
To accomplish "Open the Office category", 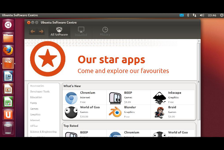I will click(34, 126).
